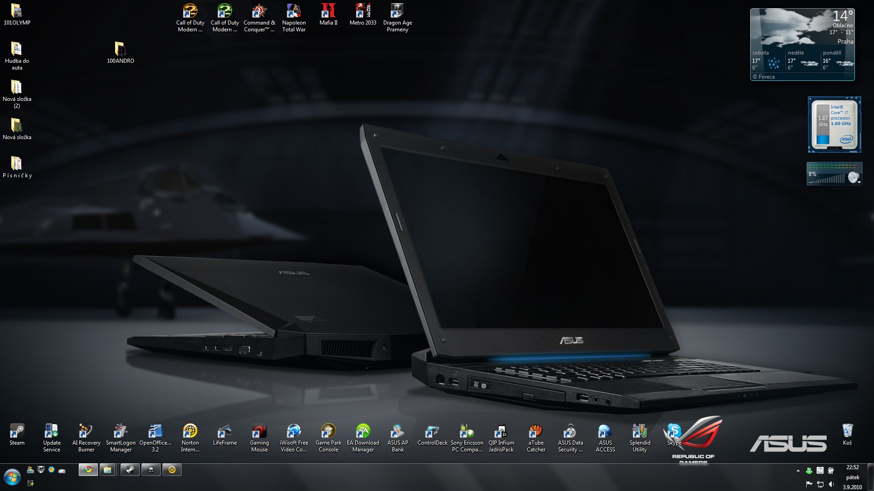Expand the volume gadget dropdown arrow
This screenshot has width=874, height=491.
tap(859, 182)
